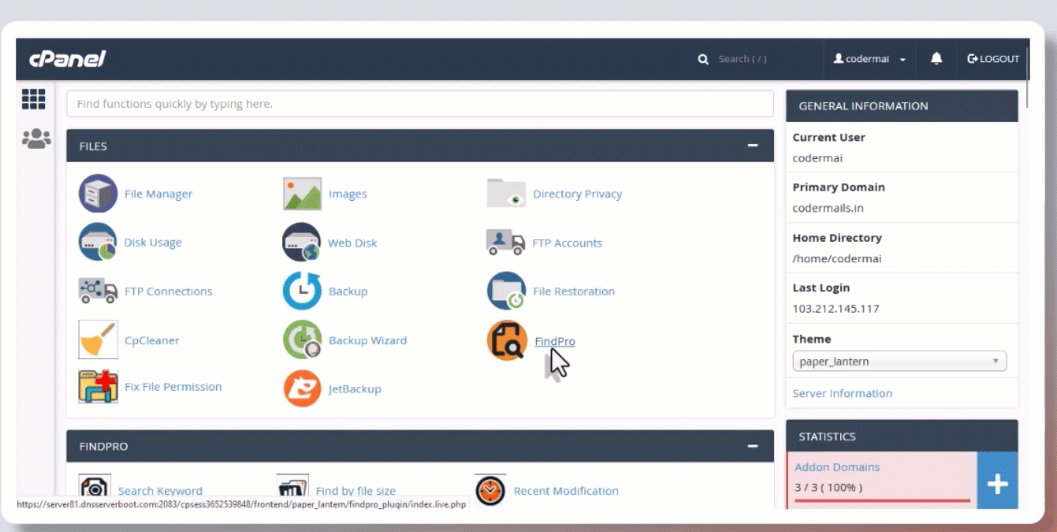The image size is (1057, 532).
Task: Open the File Restoration icon
Action: 506,291
